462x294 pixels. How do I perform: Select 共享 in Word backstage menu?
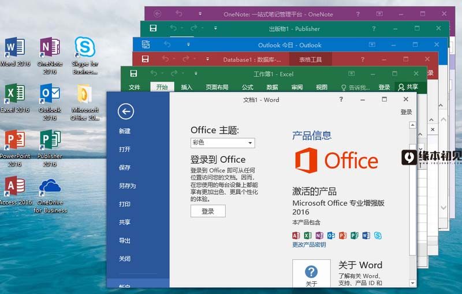124,222
